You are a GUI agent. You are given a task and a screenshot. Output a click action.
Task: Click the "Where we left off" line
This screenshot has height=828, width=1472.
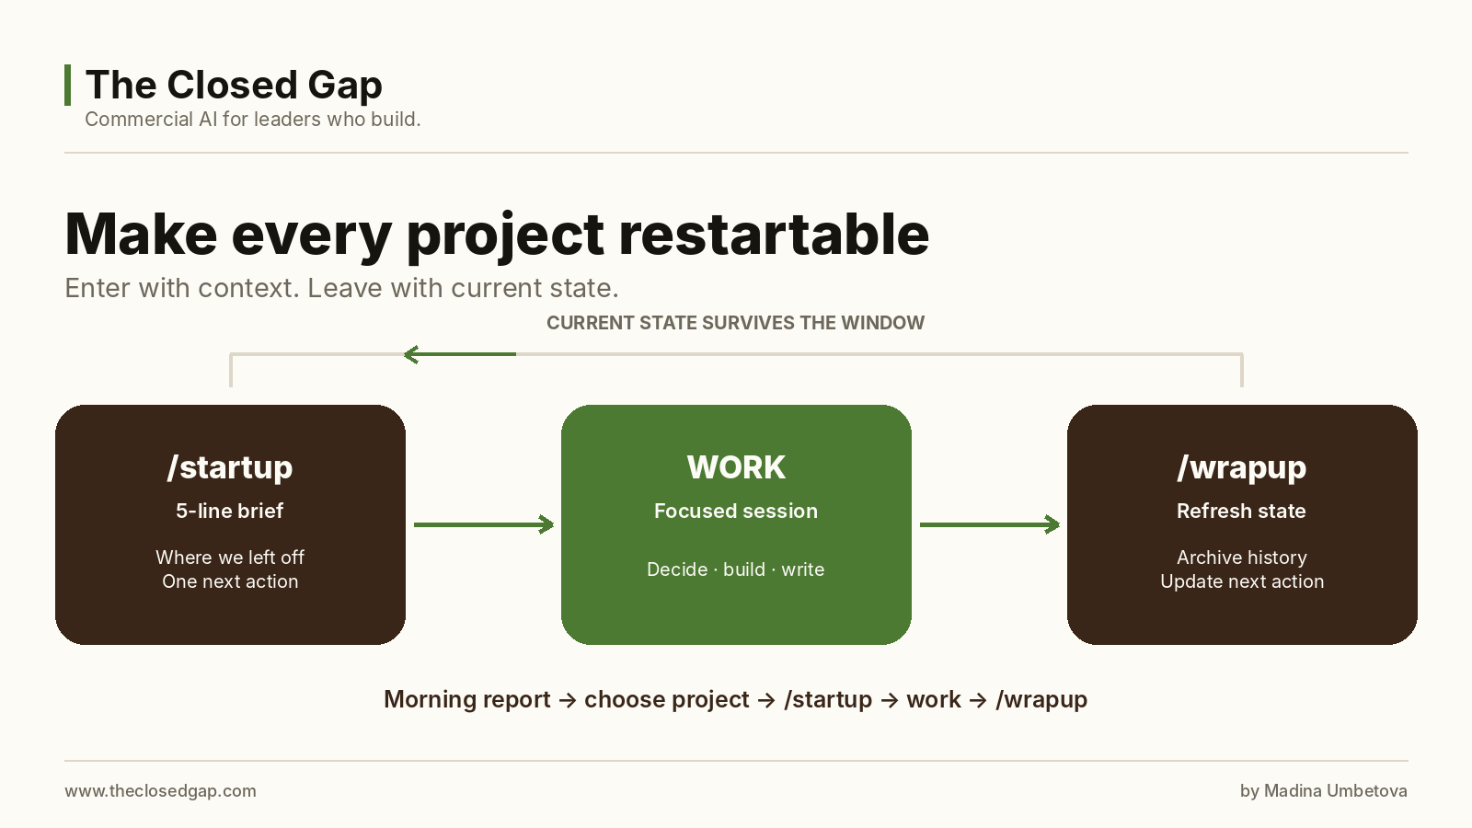point(230,558)
